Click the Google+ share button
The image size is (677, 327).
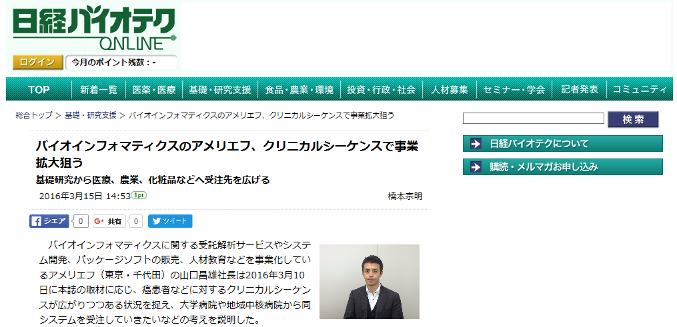[109, 221]
